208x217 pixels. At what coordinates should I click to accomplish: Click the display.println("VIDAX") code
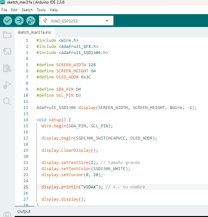point(72,187)
